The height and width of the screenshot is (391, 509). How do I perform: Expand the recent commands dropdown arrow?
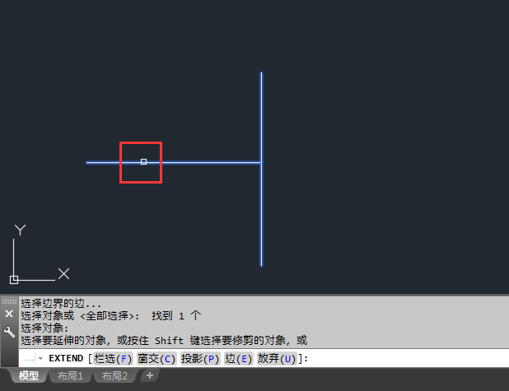tap(40, 359)
